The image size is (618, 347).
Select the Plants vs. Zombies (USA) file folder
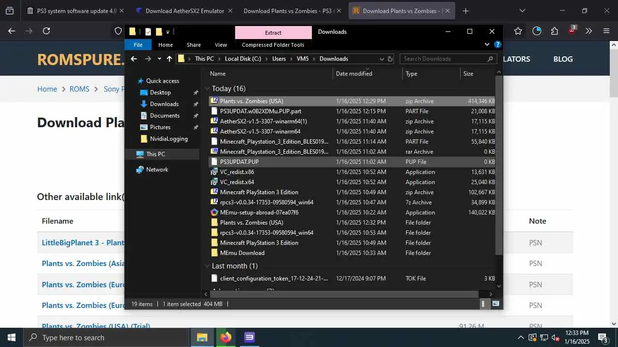[x=352, y=223]
